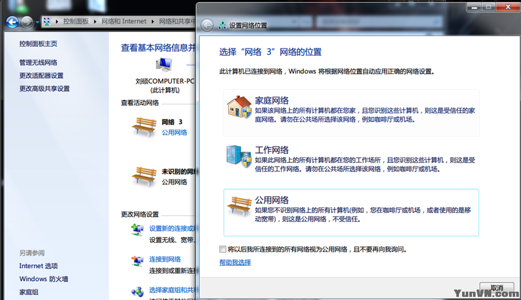This screenshot has height=300, width=521.
Task: Expand the arrow after 网络和 Internet breadcrumb
Action: click(x=153, y=21)
